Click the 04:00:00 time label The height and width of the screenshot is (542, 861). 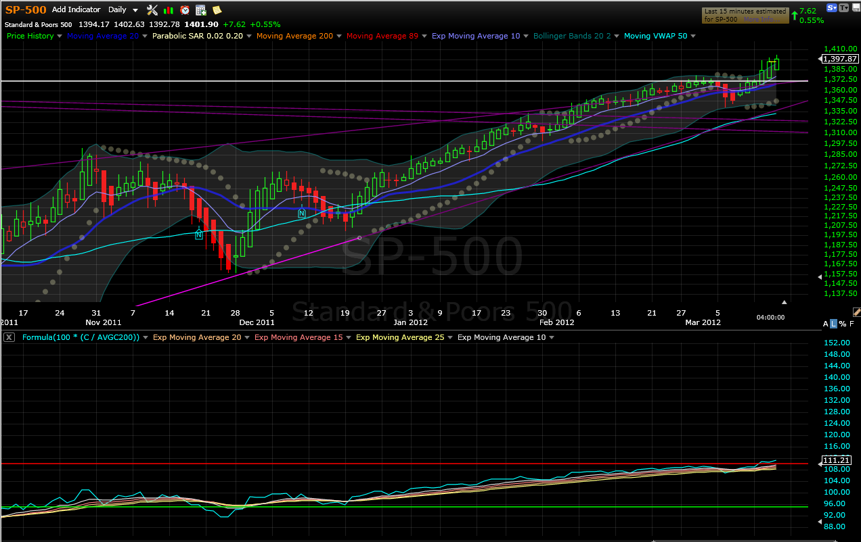pyautogui.click(x=770, y=317)
